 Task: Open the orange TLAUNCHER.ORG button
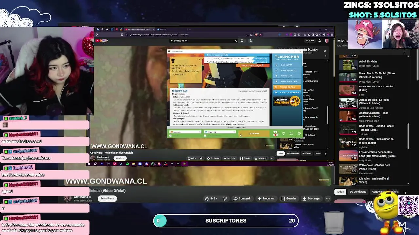tap(287, 87)
